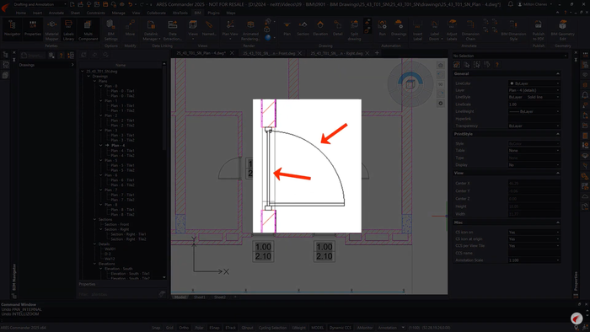590x332 pixels.
Task: Create an Elevation drawing
Action: coord(320,29)
